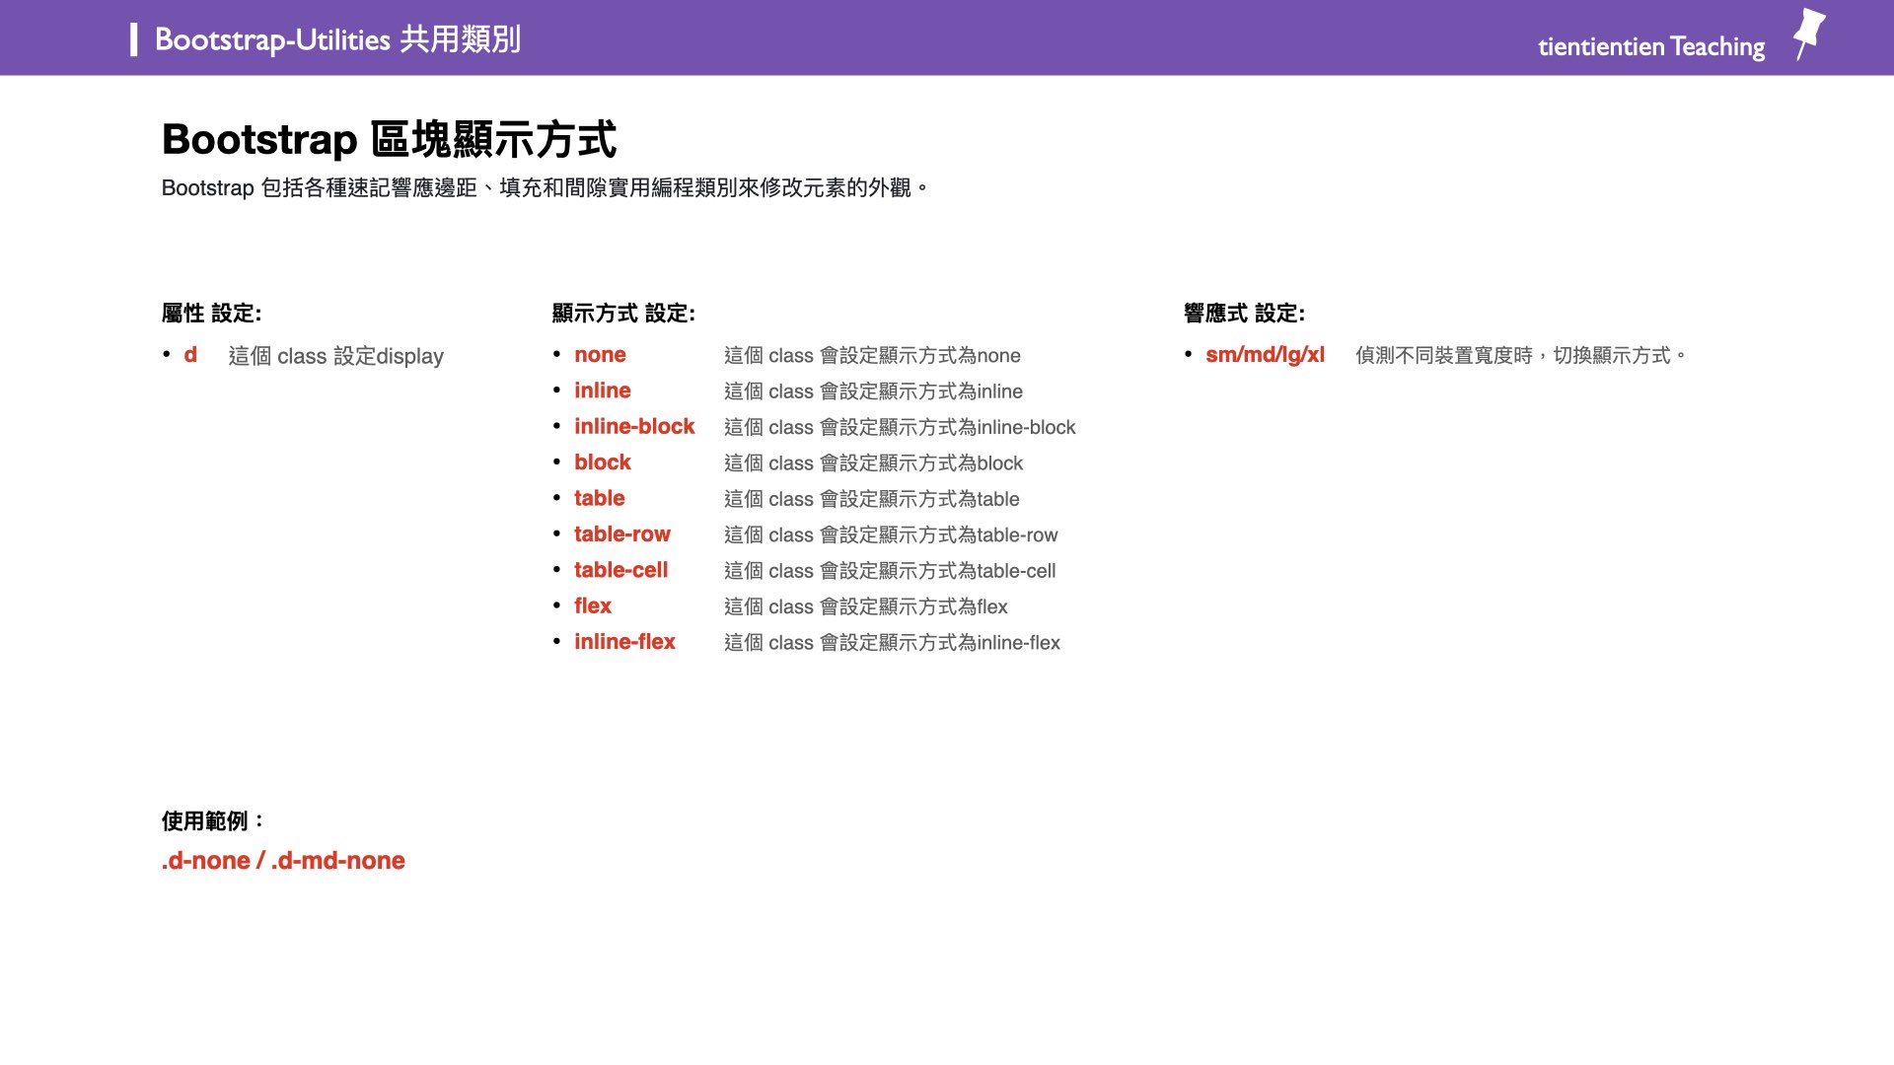Expand the 顯示方式 設定 section
Screen dimensions: 1894x1065
tap(623, 315)
